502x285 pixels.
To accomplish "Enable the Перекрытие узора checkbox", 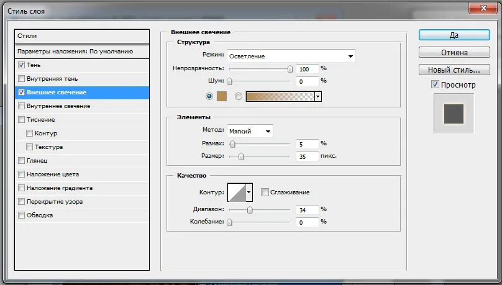I will 22,202.
